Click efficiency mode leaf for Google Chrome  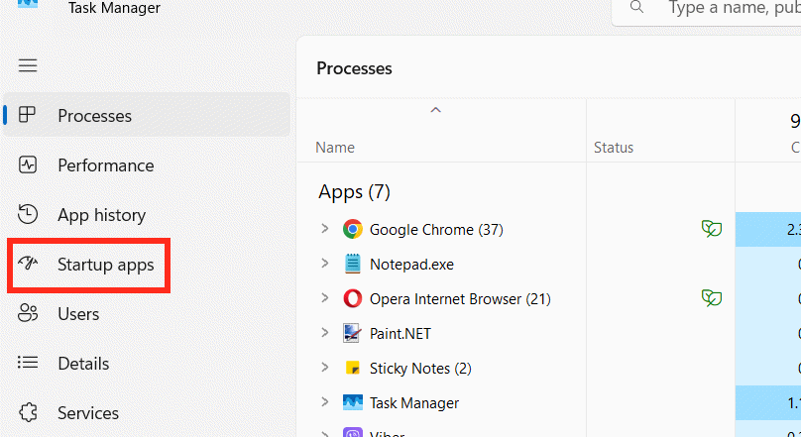point(712,229)
